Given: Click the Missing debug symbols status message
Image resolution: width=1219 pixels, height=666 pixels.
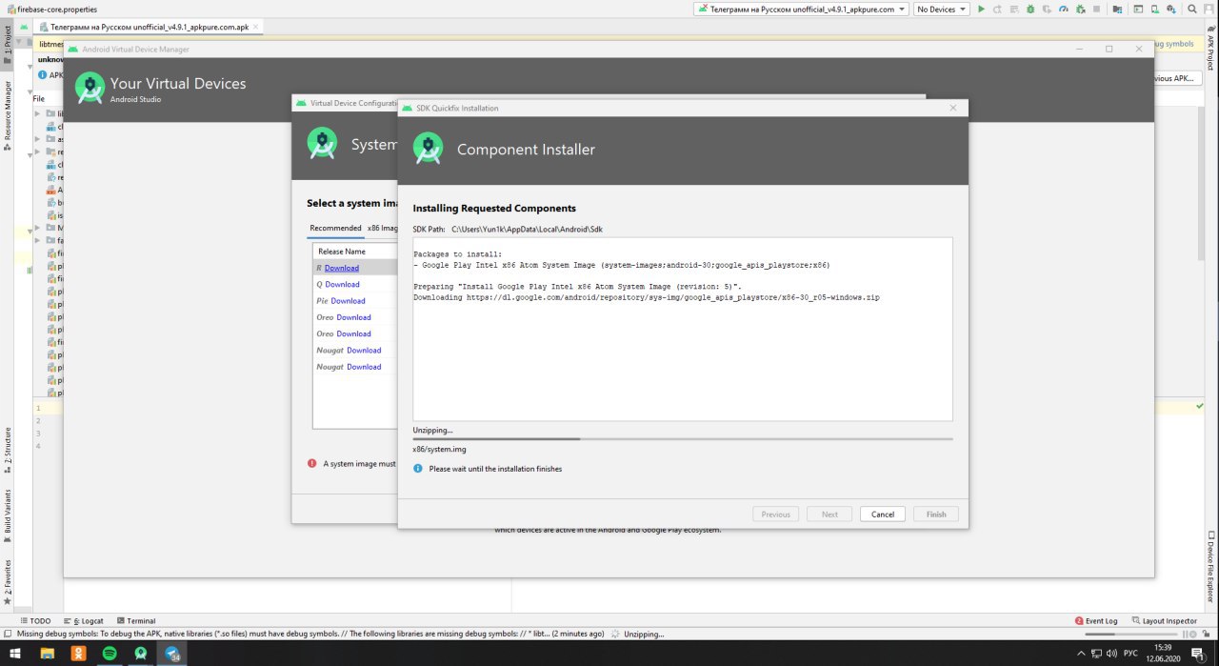Looking at the screenshot, I should click(x=310, y=634).
